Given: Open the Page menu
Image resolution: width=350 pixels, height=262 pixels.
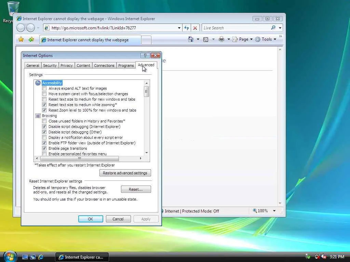Looking at the screenshot, I should (x=242, y=39).
